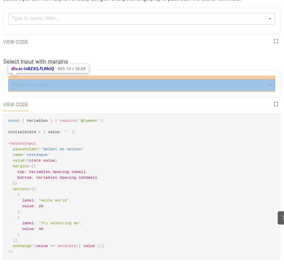Open the async filter dropdown arrow

270,19
